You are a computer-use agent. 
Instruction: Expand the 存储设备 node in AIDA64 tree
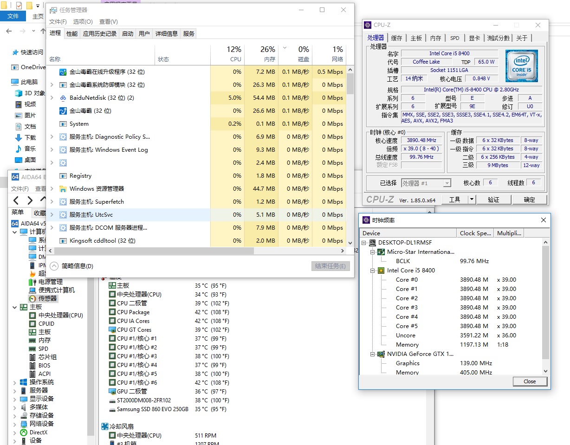14,415
